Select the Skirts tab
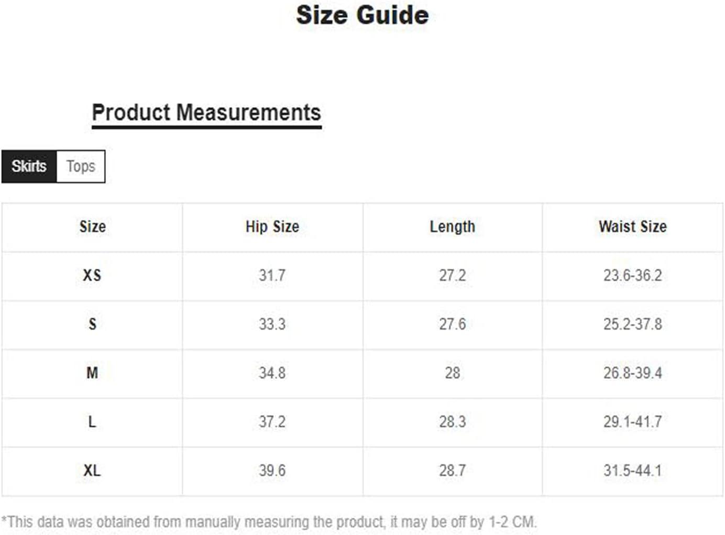725x535 pixels. click(x=29, y=167)
